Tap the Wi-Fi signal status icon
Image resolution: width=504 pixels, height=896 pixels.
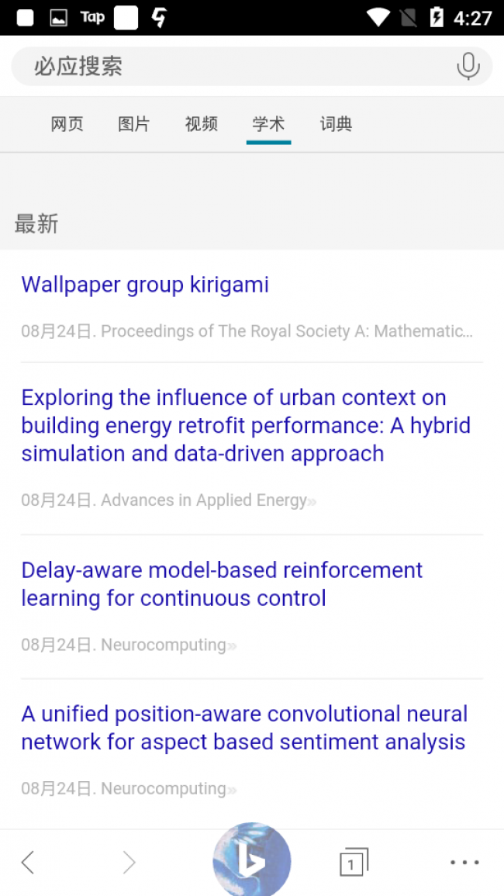(378, 17)
